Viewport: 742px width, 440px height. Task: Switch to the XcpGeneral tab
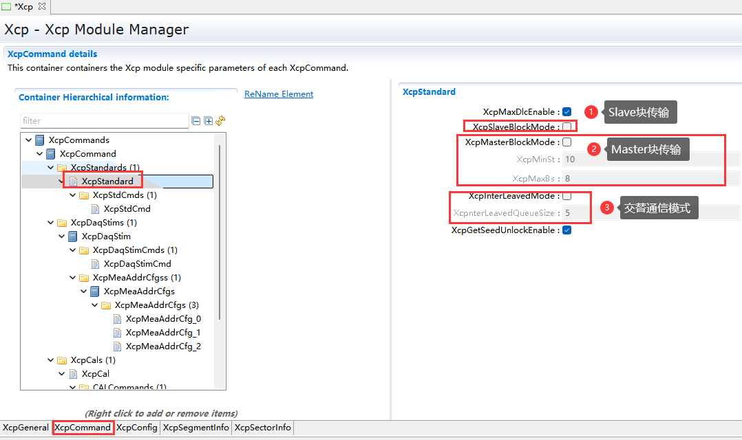(25, 428)
